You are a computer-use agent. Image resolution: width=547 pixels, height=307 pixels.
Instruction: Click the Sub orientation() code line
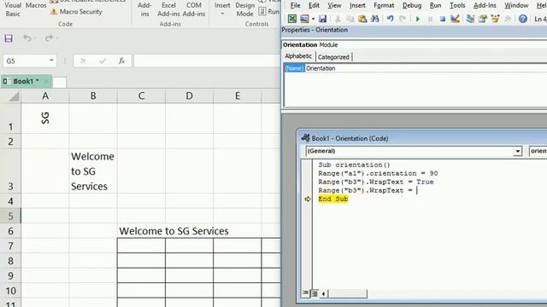coord(354,165)
